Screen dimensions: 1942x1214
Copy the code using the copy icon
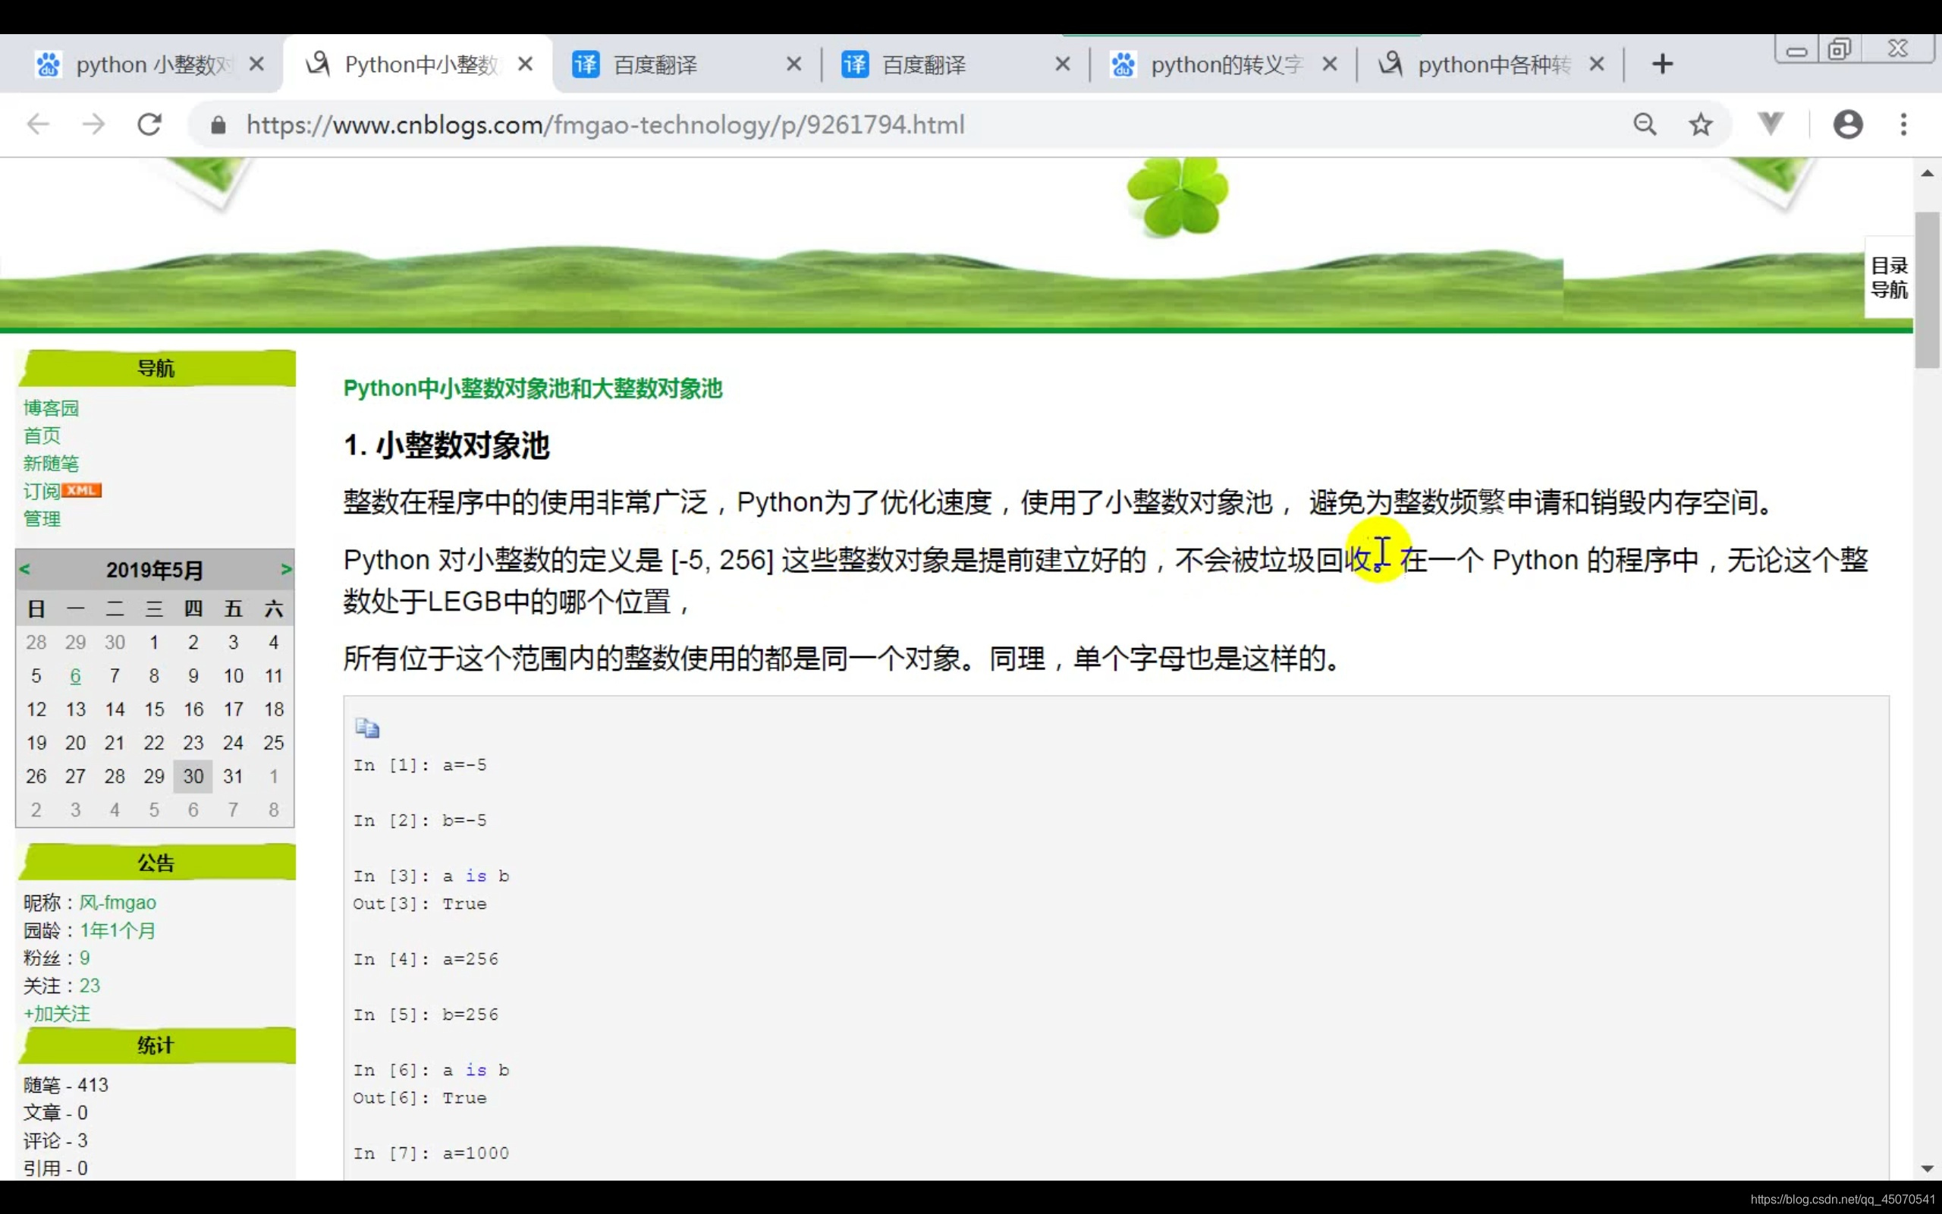(366, 728)
